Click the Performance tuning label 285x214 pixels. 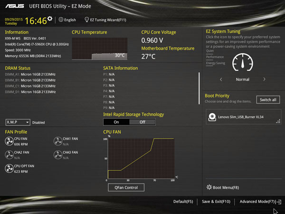pyautogui.click(x=215, y=57)
